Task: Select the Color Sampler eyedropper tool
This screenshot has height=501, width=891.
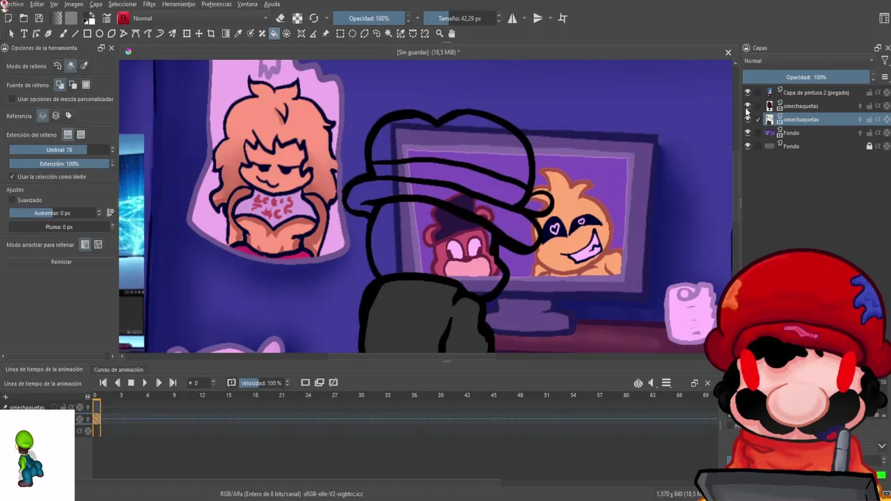Action: (x=238, y=33)
